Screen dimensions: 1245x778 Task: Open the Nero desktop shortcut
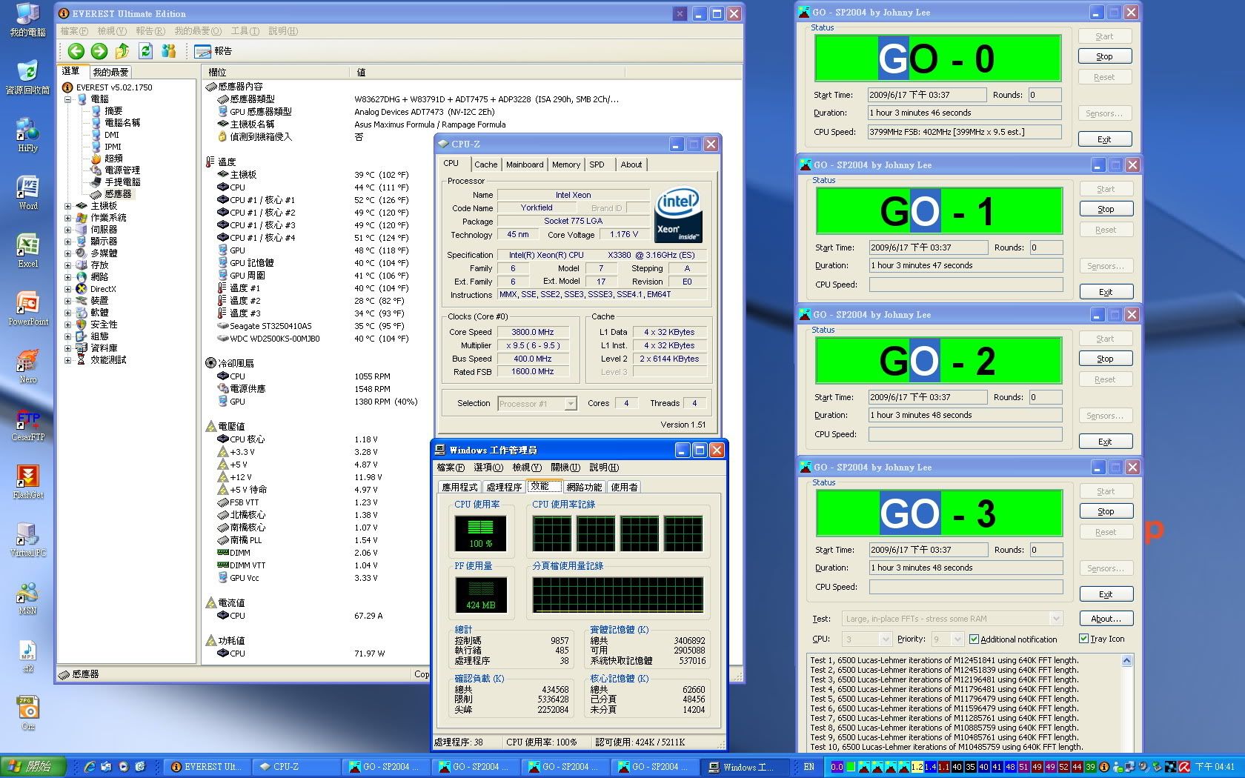(27, 367)
